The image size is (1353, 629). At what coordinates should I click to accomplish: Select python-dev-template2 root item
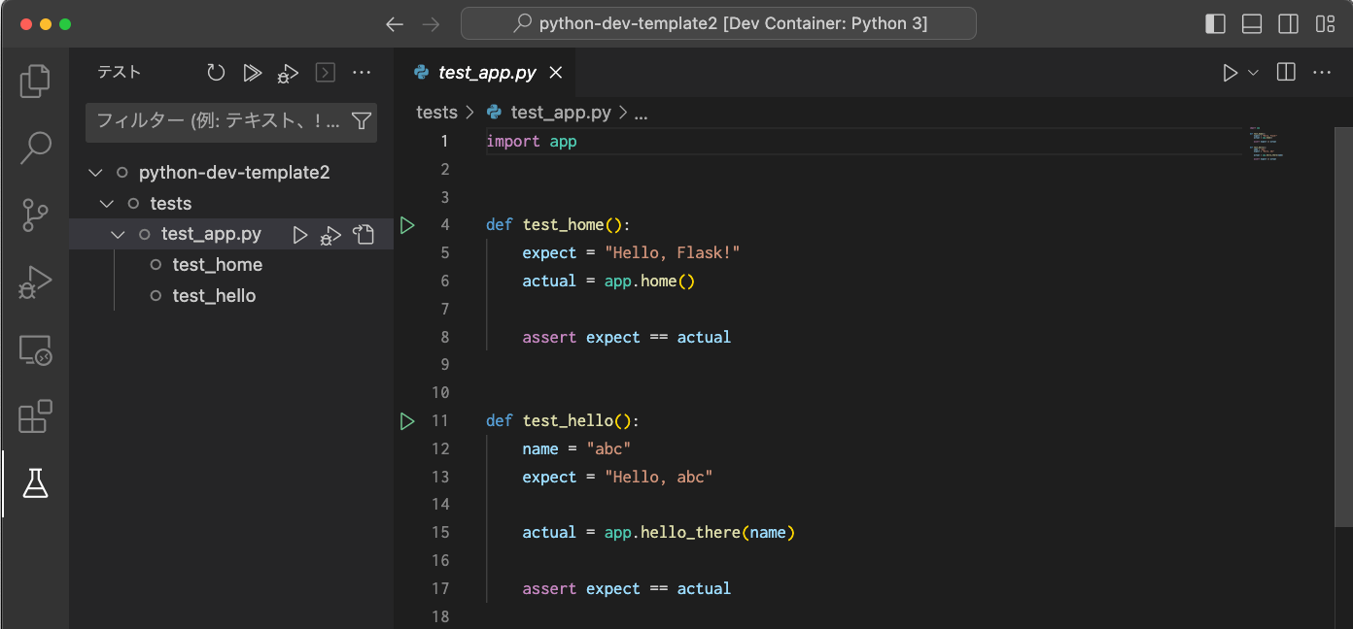pos(234,173)
